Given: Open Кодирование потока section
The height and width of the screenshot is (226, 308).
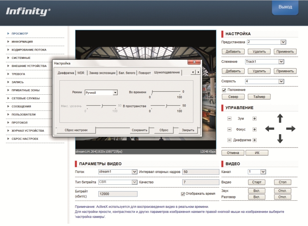Looking at the screenshot, I should point(29,50).
